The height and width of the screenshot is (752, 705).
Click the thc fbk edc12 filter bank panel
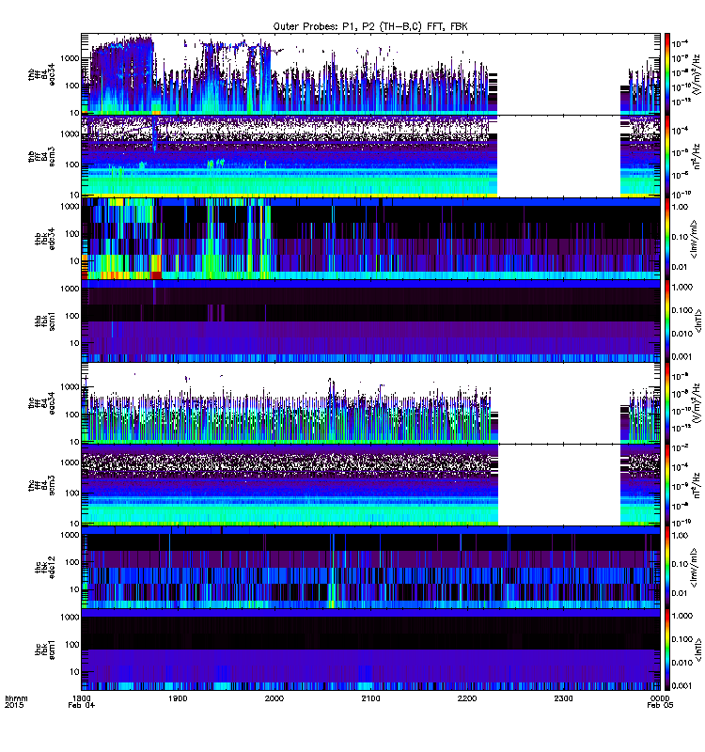tap(370, 568)
